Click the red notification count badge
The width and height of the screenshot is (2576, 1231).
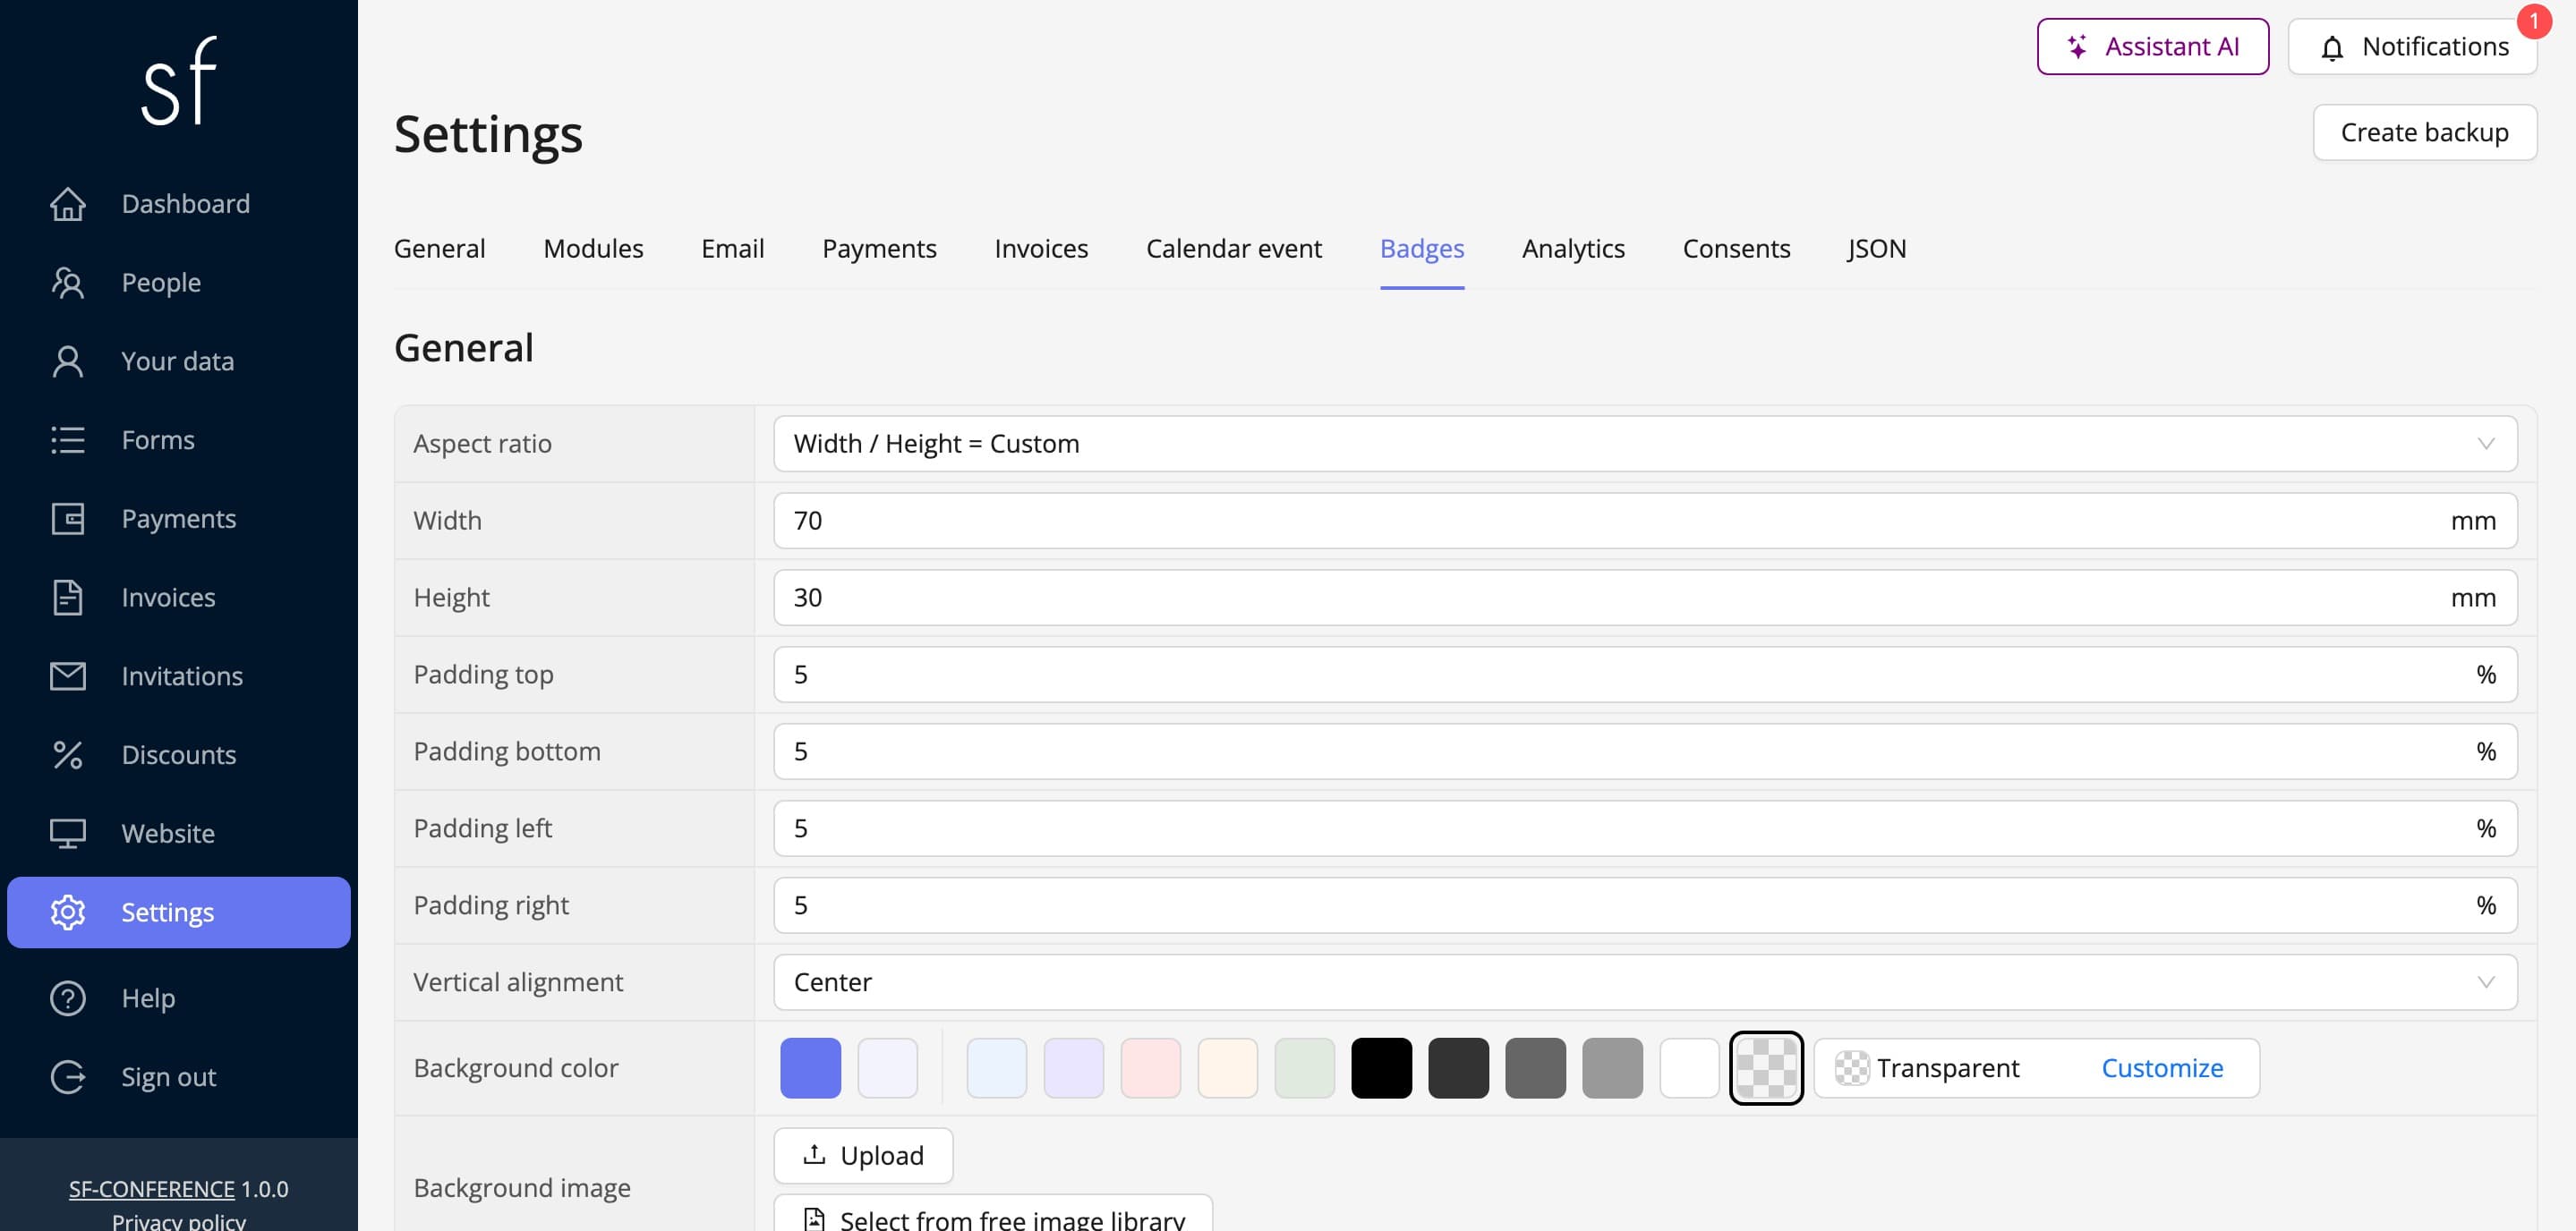(x=2534, y=21)
